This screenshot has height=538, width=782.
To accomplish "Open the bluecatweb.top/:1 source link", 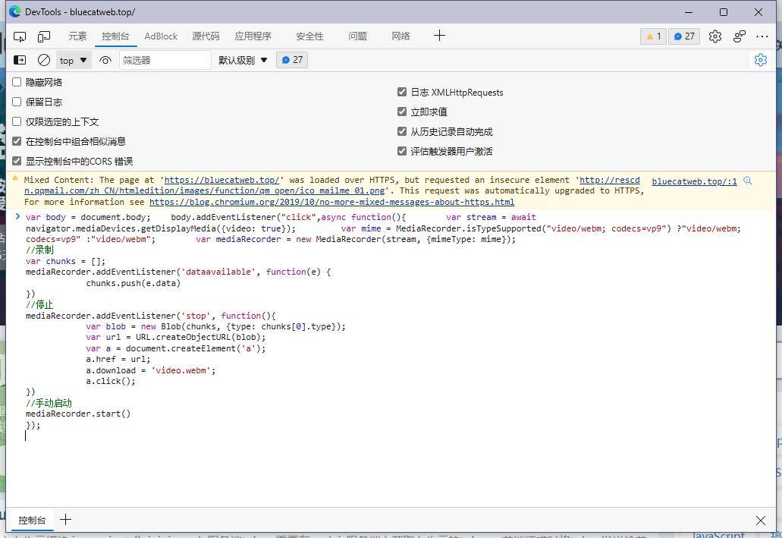I will point(694,181).
